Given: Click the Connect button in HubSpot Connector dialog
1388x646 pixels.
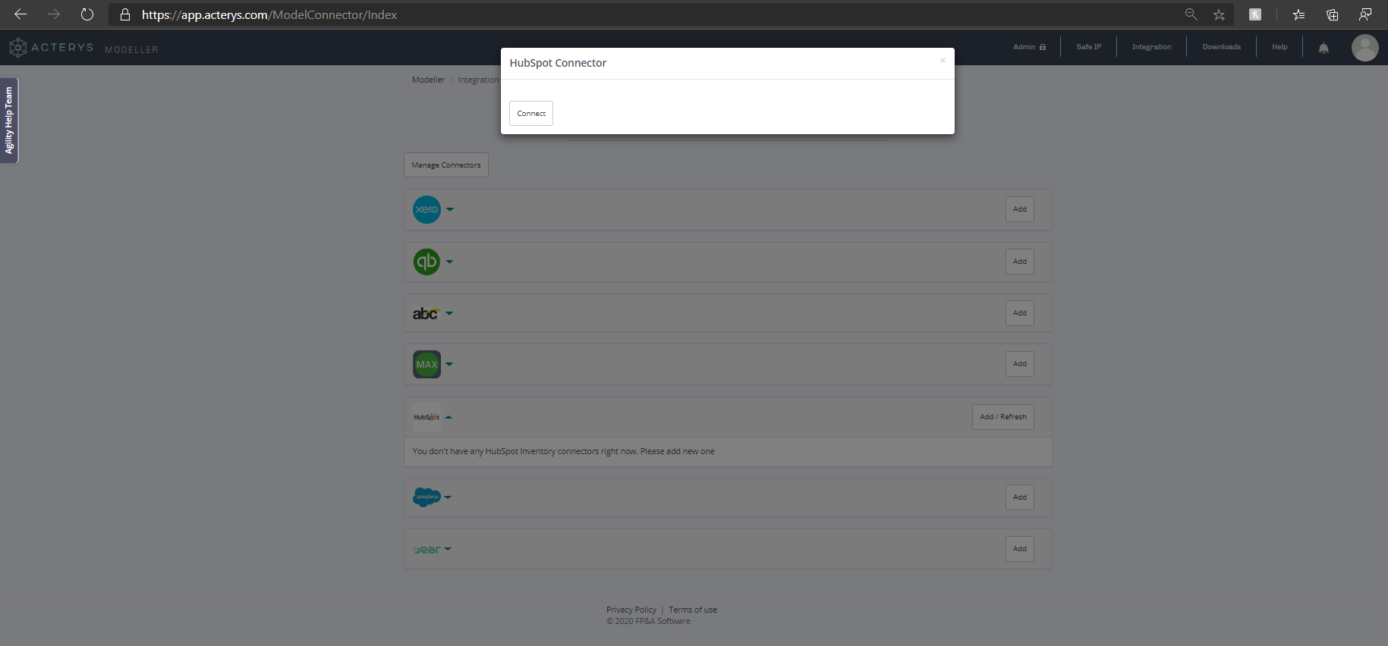Looking at the screenshot, I should [531, 113].
